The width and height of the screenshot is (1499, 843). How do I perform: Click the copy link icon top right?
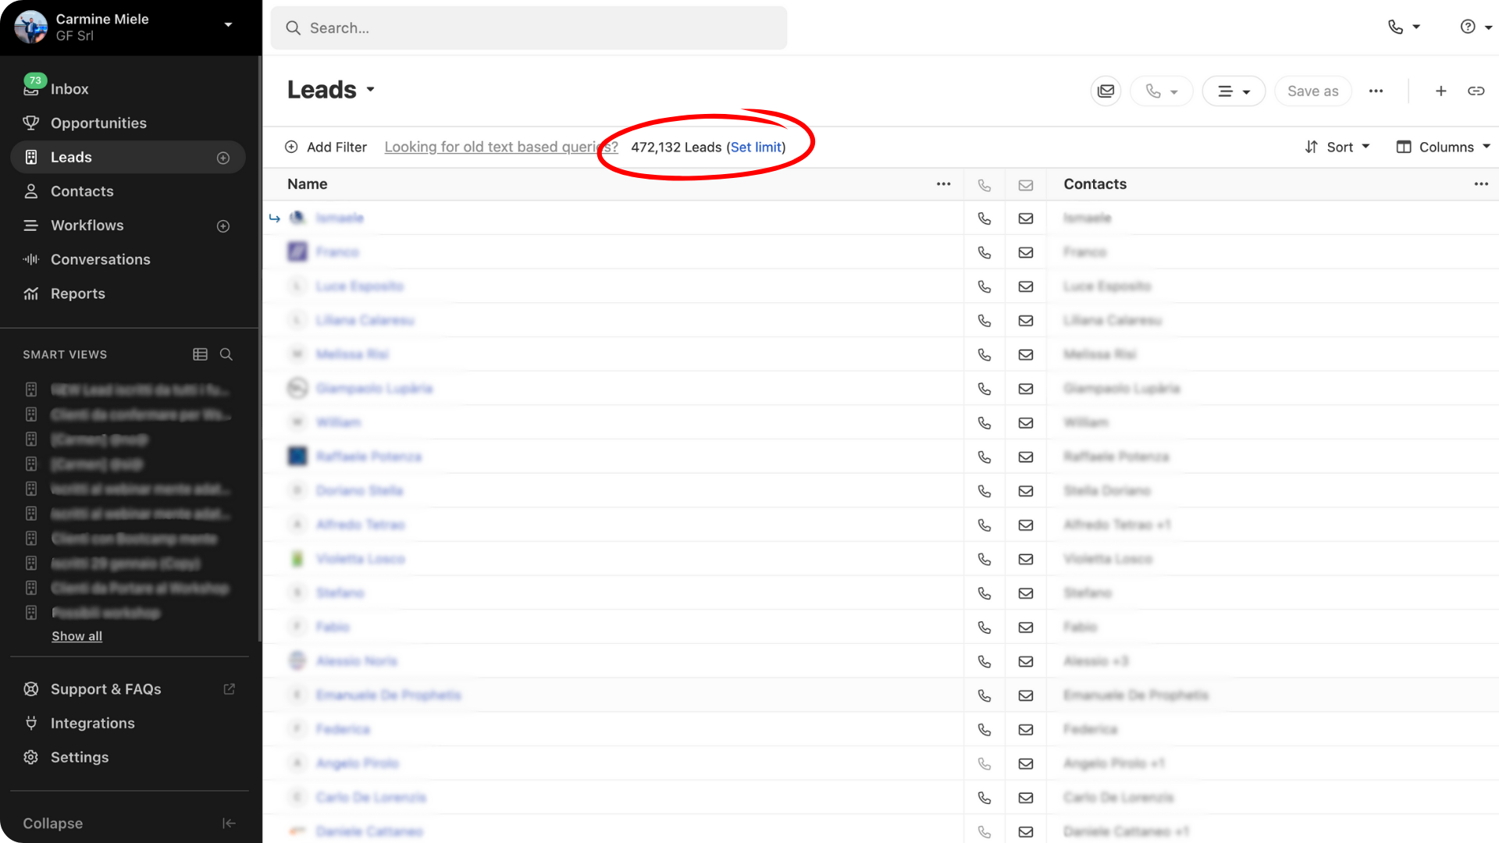pyautogui.click(x=1476, y=91)
